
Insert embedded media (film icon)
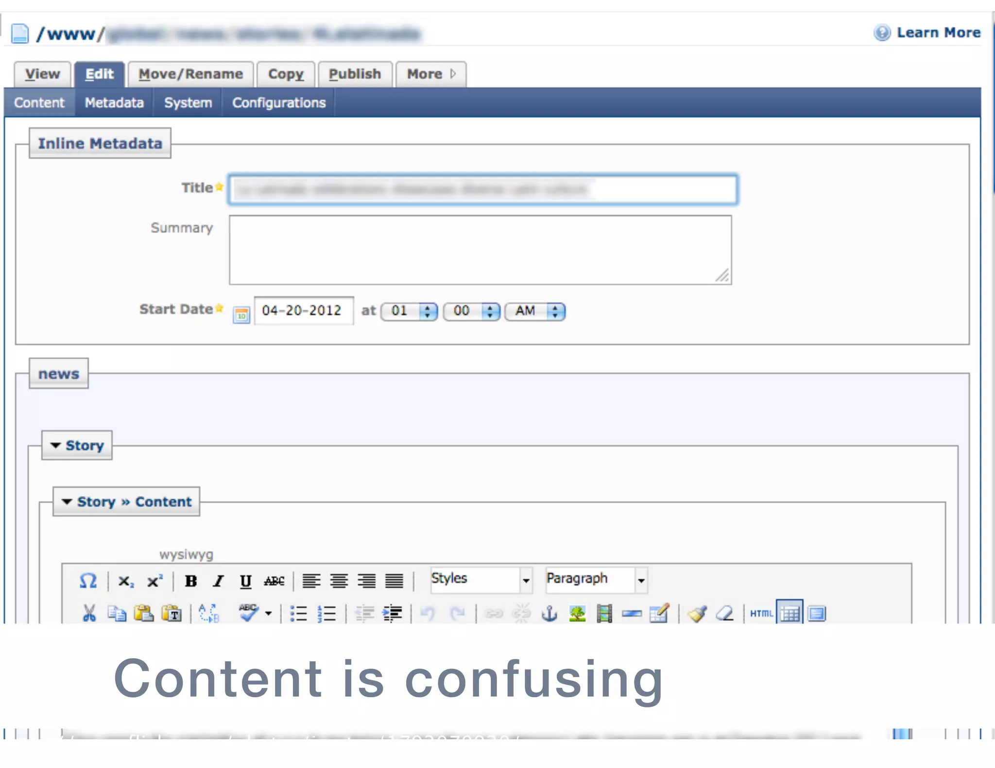pos(604,614)
